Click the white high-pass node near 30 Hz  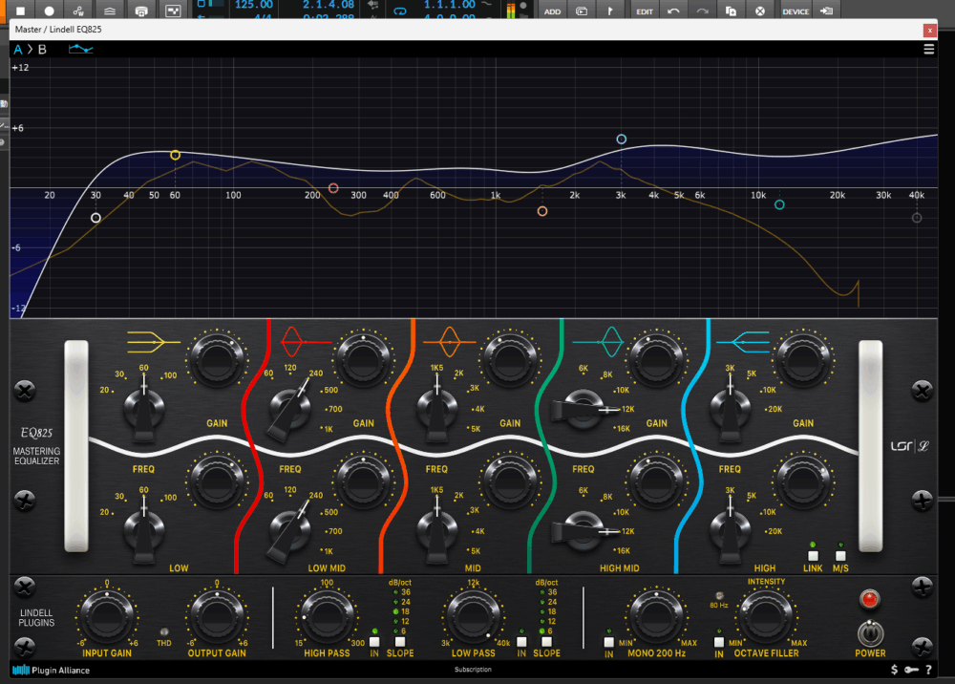[95, 218]
